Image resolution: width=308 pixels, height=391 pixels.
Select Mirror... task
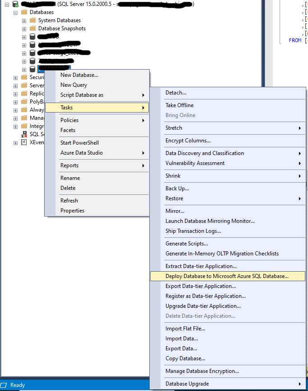click(228, 211)
